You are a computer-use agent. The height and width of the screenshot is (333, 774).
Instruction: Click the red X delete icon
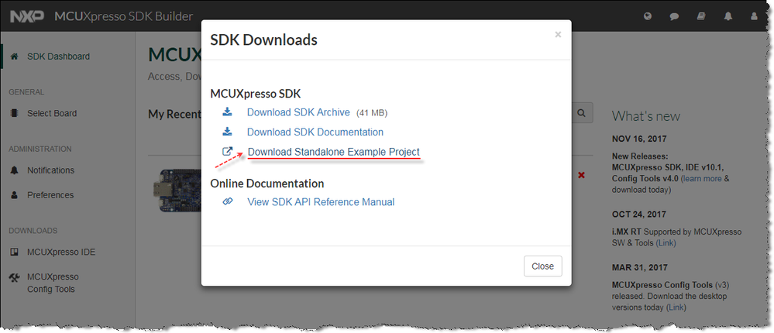pyautogui.click(x=581, y=175)
